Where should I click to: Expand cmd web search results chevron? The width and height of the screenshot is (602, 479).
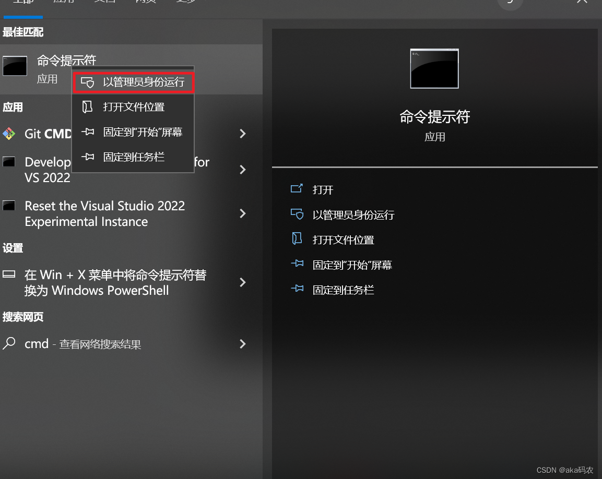pos(242,344)
